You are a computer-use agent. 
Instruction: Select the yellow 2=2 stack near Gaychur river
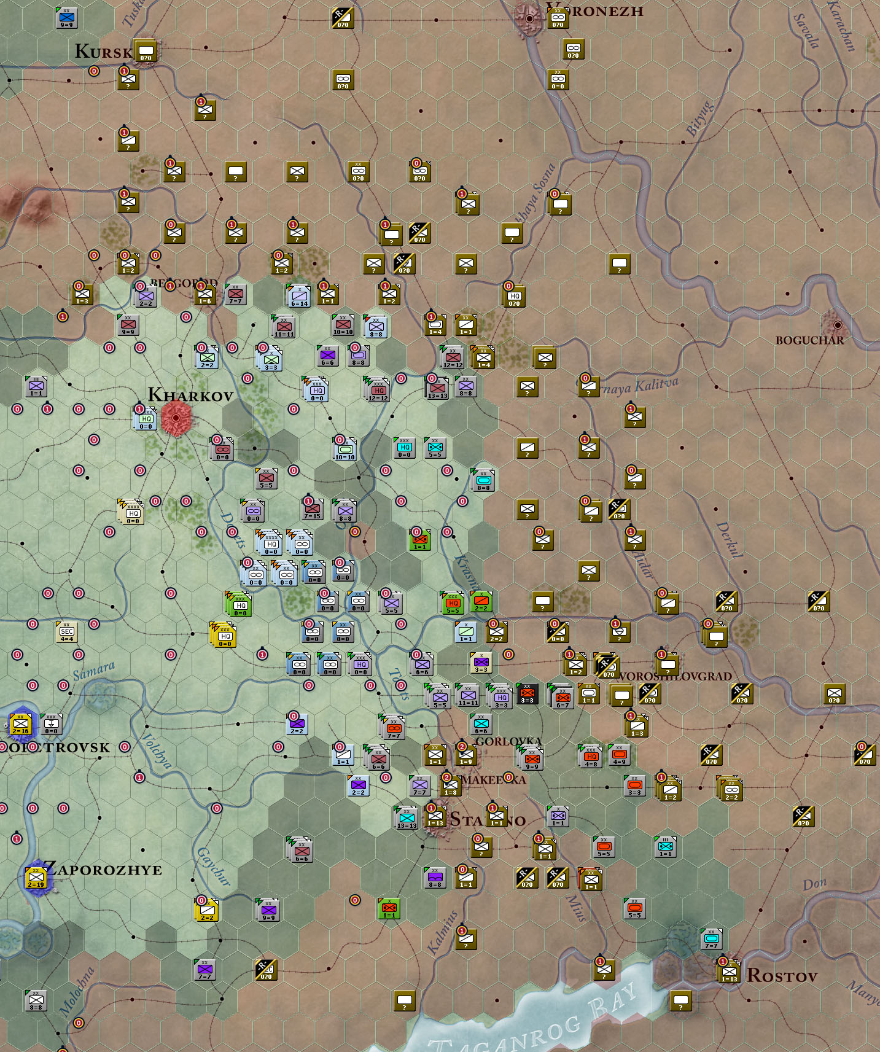pyautogui.click(x=207, y=910)
